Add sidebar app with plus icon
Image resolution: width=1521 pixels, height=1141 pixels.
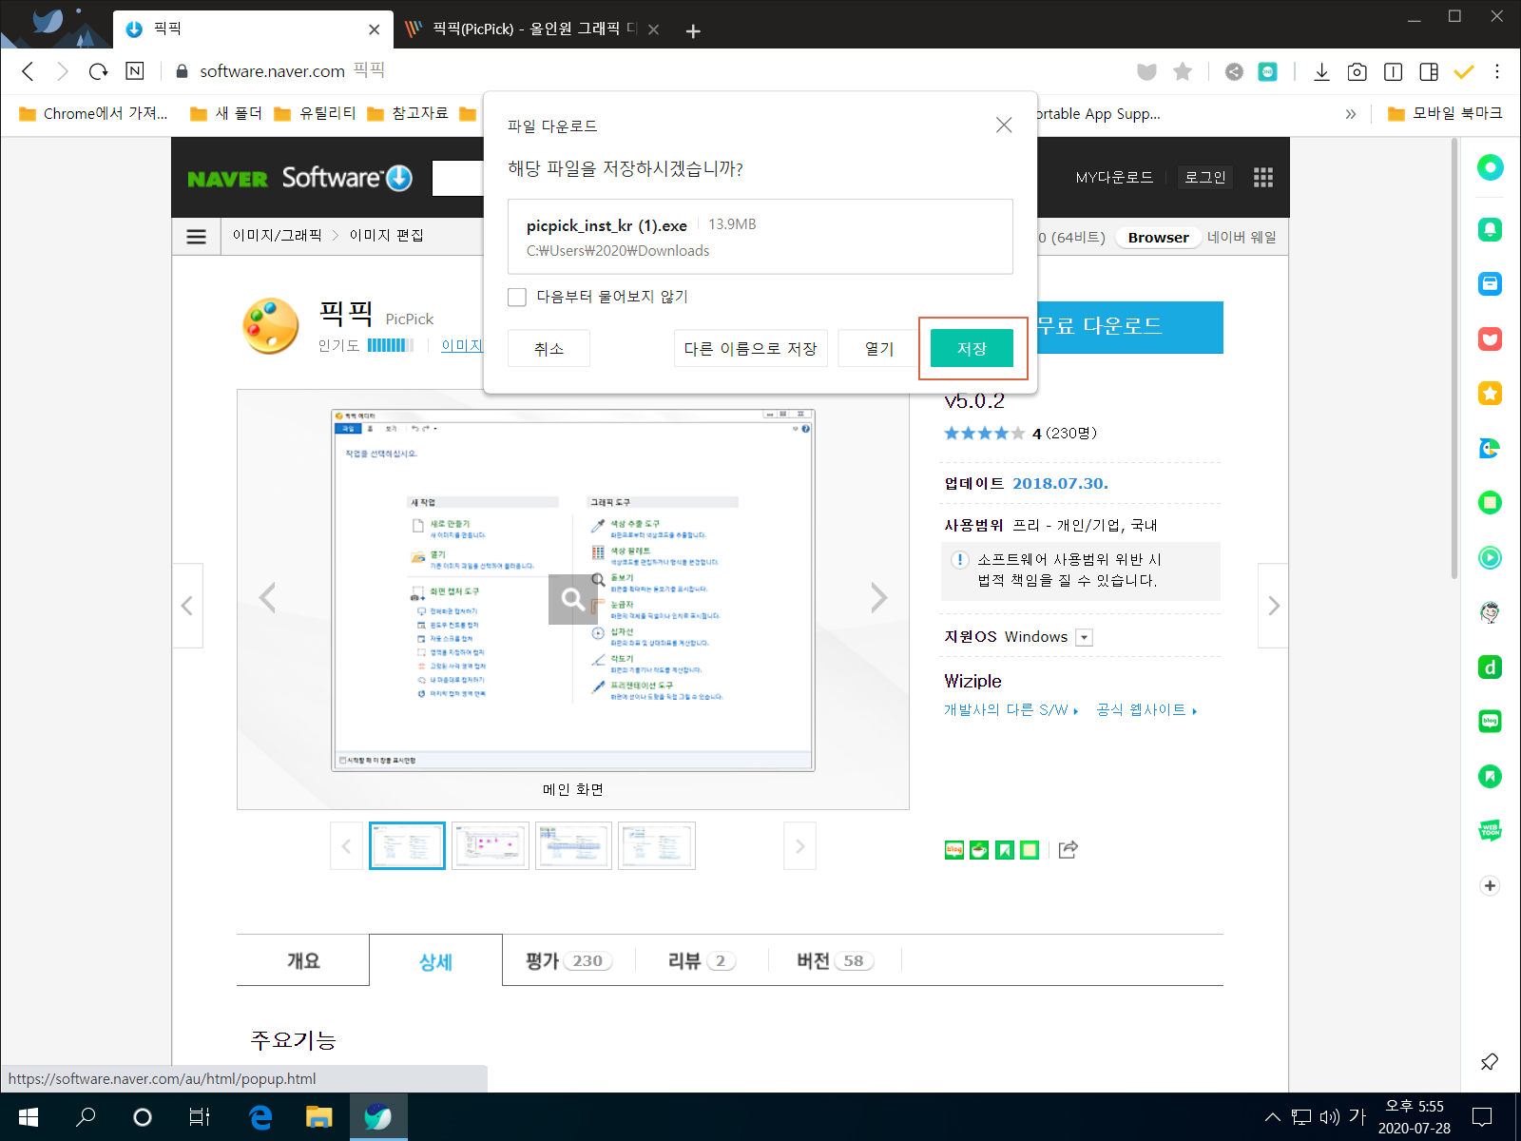[x=1490, y=885]
